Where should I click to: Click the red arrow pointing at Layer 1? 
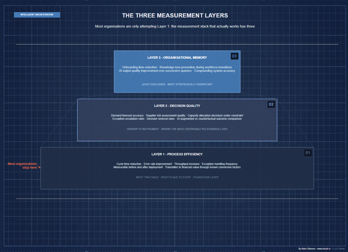pos(39,167)
